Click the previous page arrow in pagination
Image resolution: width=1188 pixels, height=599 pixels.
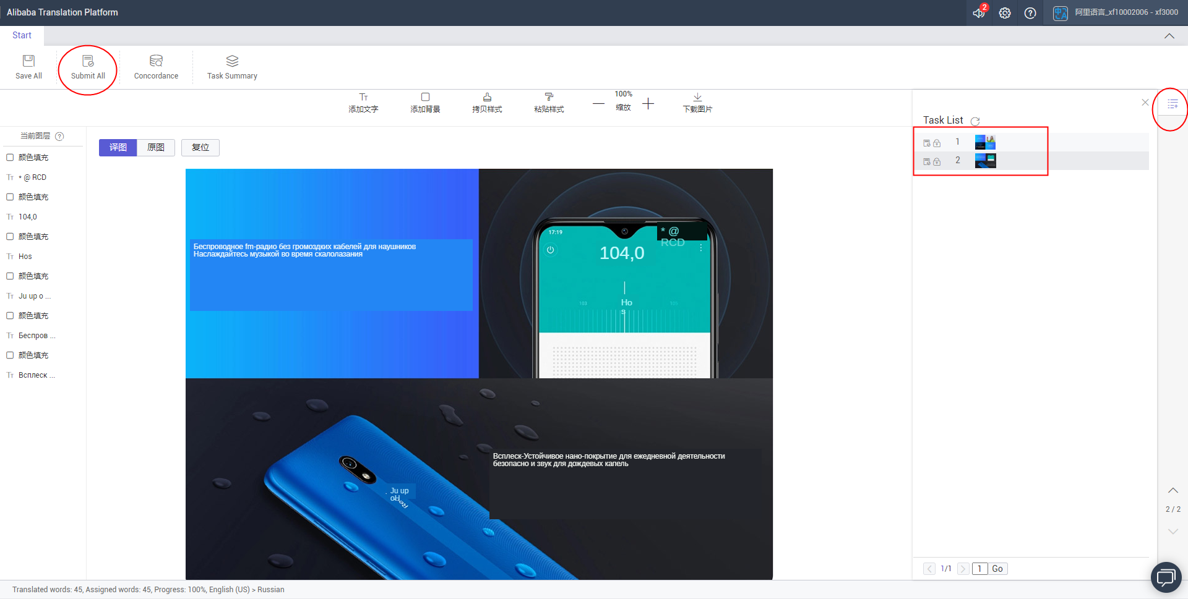pyautogui.click(x=929, y=569)
